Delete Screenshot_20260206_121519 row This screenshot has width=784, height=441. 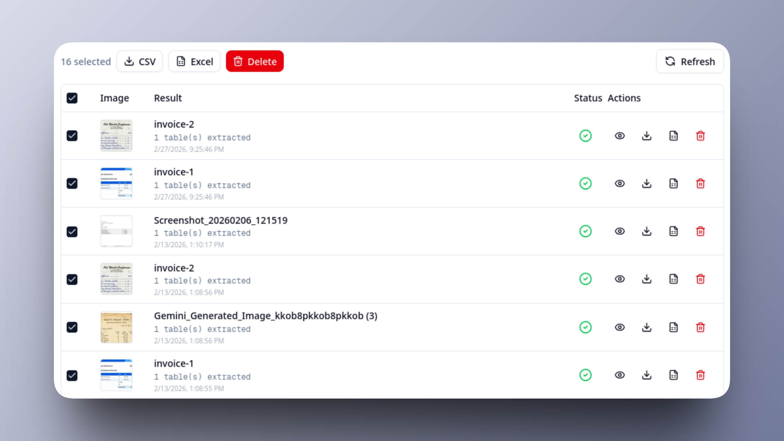coord(701,231)
